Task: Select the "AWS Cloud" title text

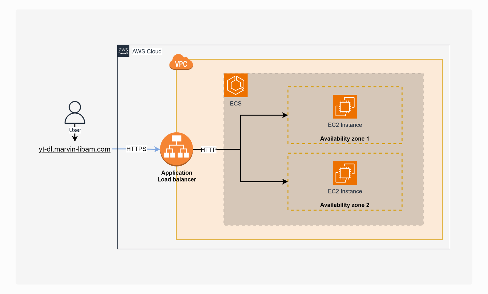Action: [147, 51]
